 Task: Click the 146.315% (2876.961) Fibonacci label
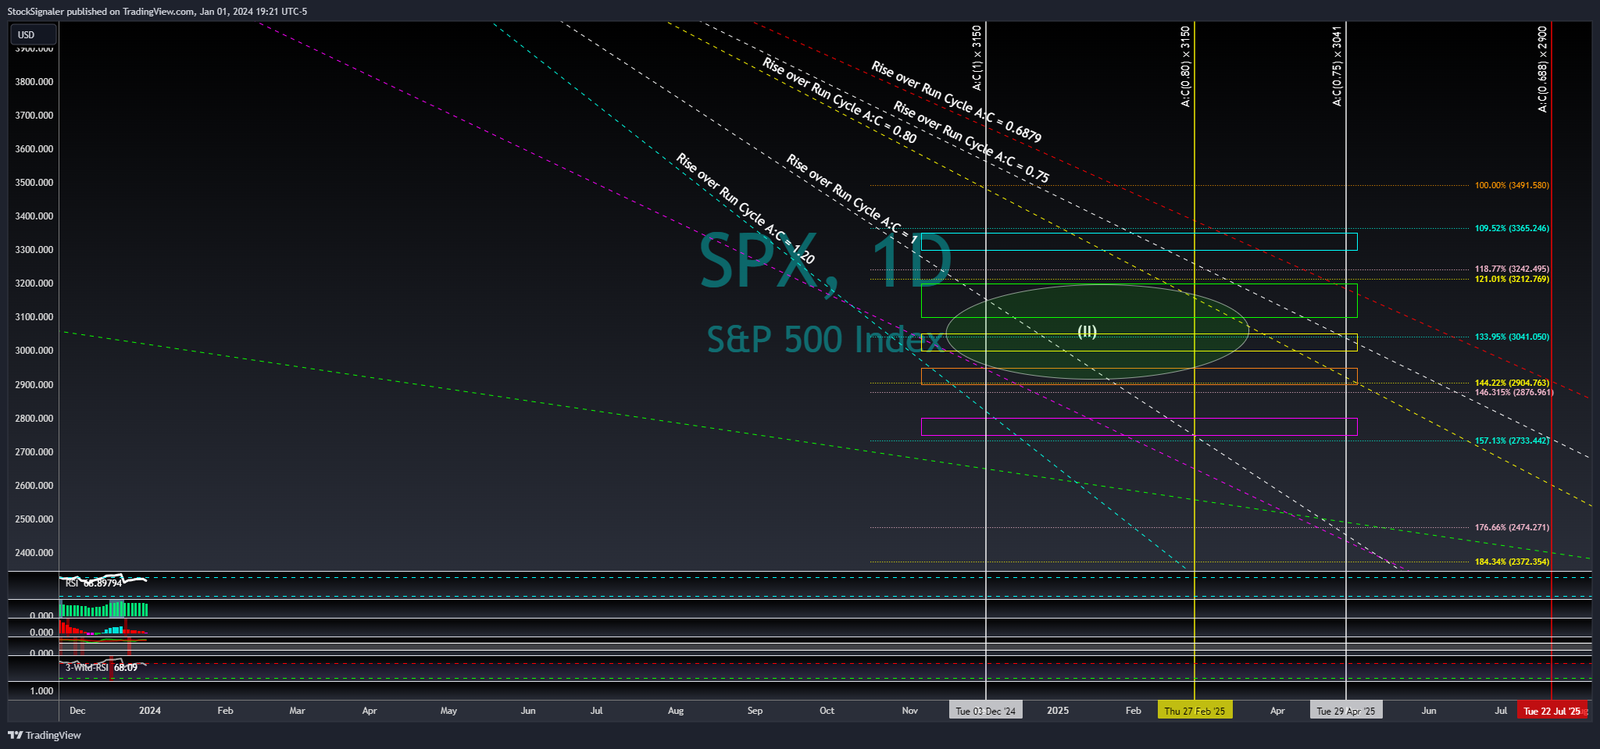tap(1514, 393)
